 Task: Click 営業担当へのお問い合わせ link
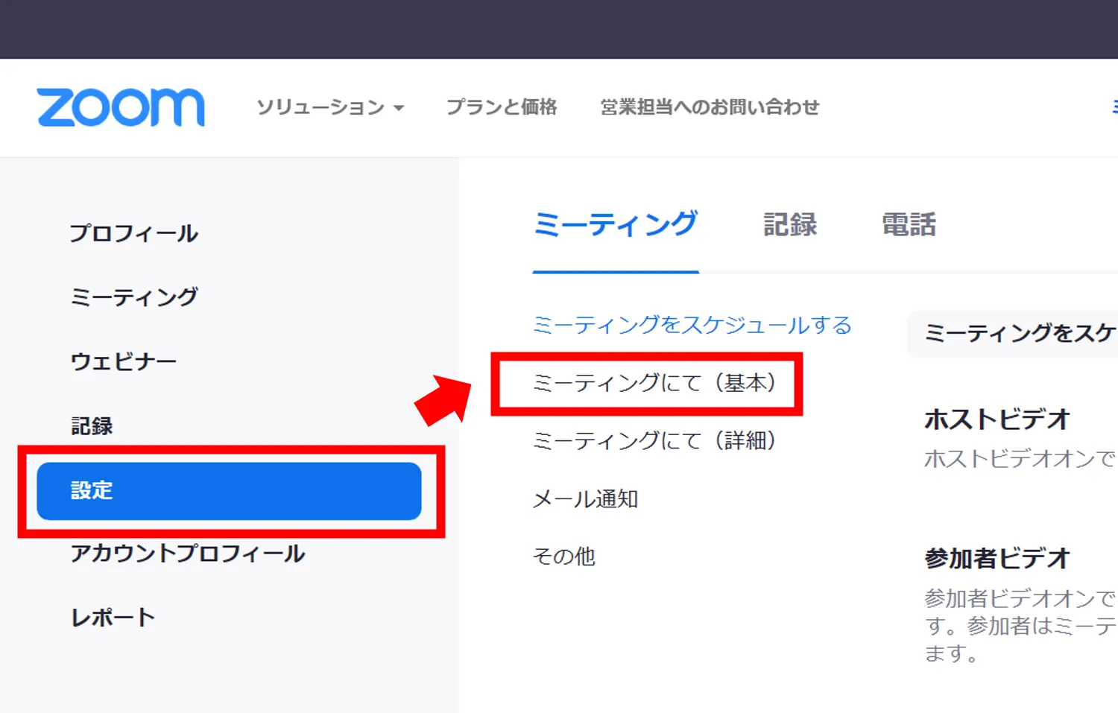click(x=710, y=107)
